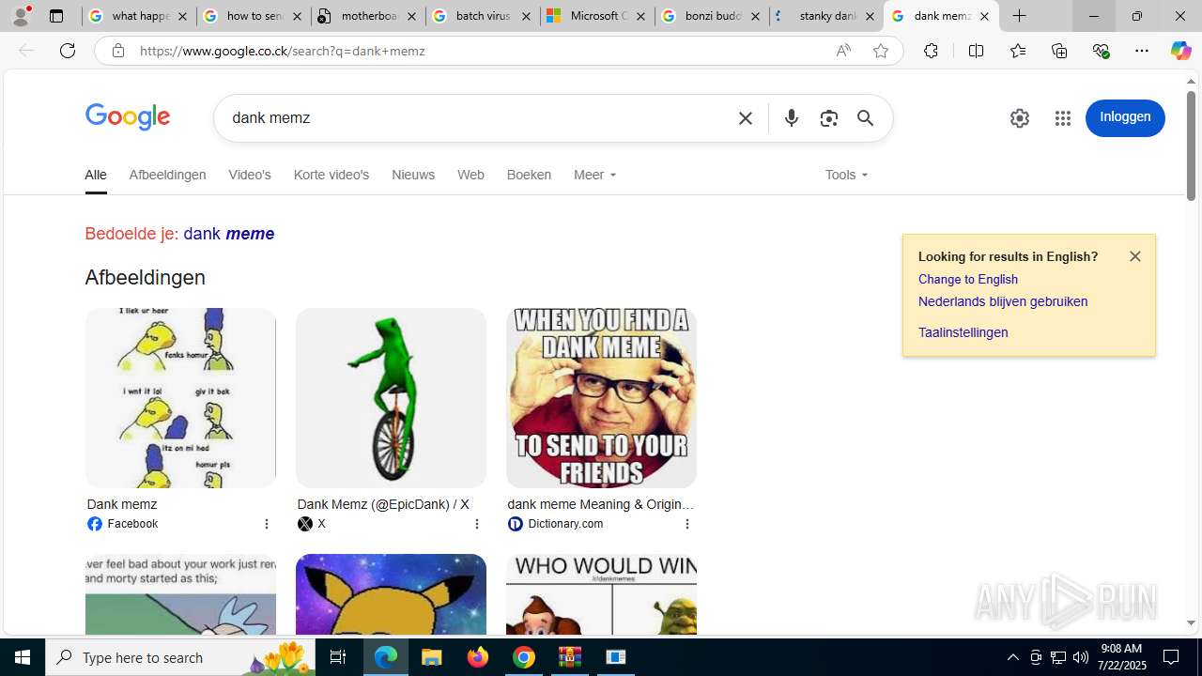
Task: Start voice search with the microphone
Action: pyautogui.click(x=792, y=118)
